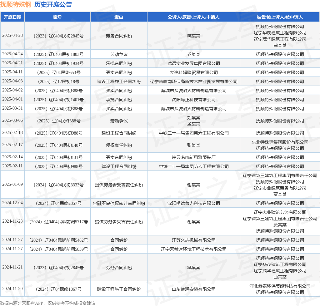Select defendant 河北鑫泰环保节能科技有限公司

click(280, 286)
